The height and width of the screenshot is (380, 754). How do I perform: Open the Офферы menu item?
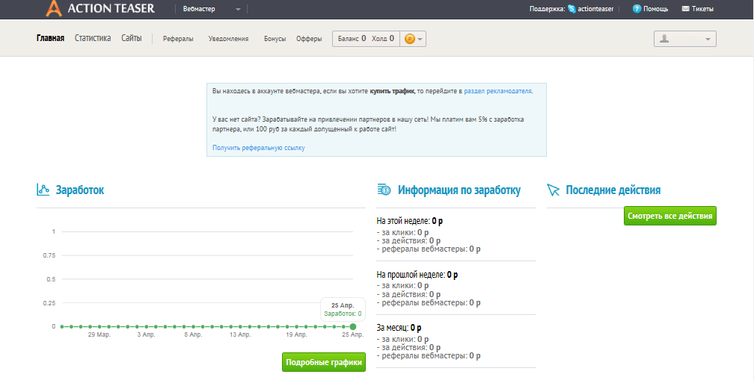(x=309, y=39)
